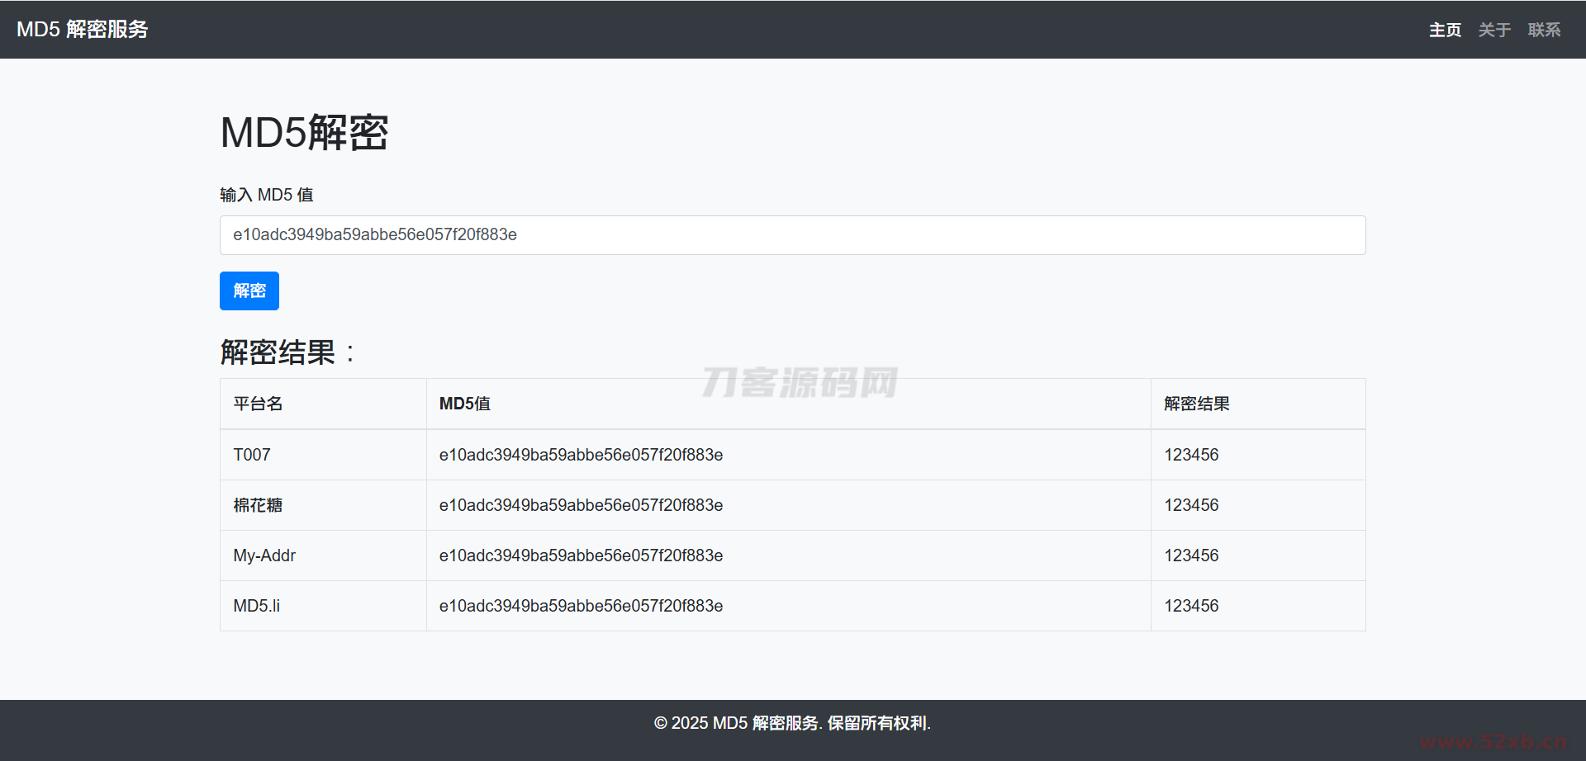The width and height of the screenshot is (1586, 761).
Task: Click the copyright footer text
Action: click(x=791, y=722)
